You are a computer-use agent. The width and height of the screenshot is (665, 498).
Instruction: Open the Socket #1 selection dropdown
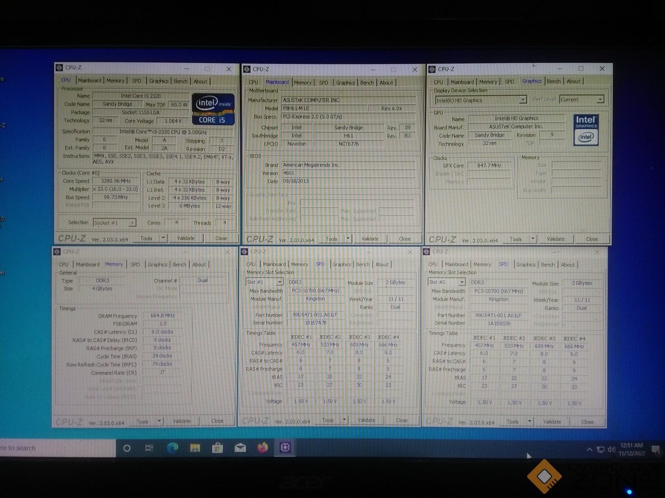point(115,223)
